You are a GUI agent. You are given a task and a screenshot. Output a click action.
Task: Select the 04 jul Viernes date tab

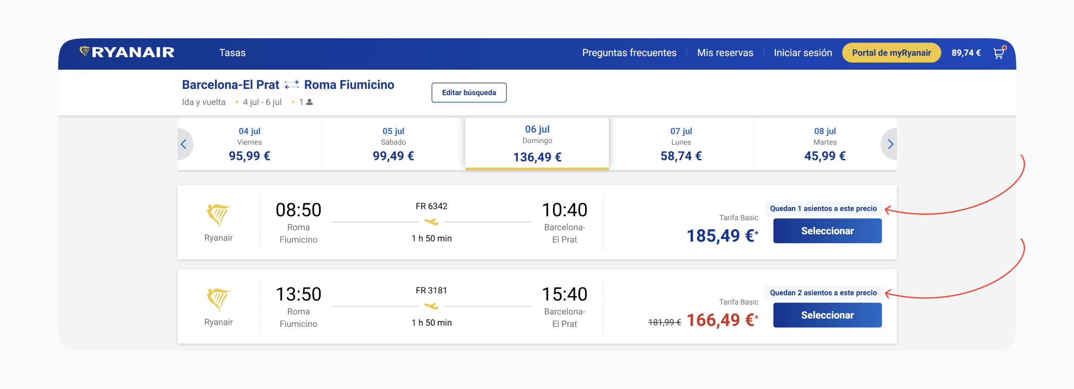[250, 144]
